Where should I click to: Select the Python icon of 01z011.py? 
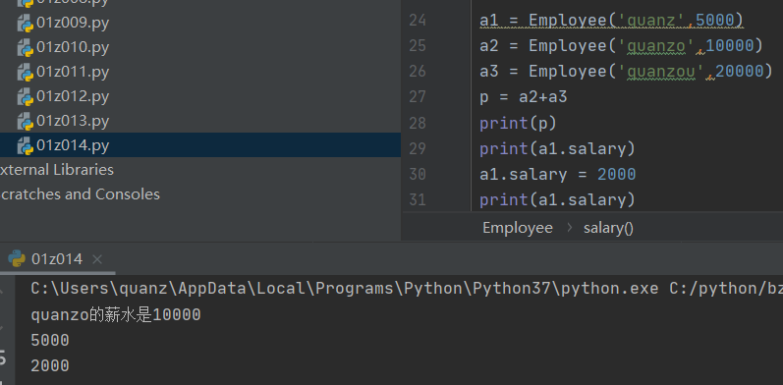25,73
